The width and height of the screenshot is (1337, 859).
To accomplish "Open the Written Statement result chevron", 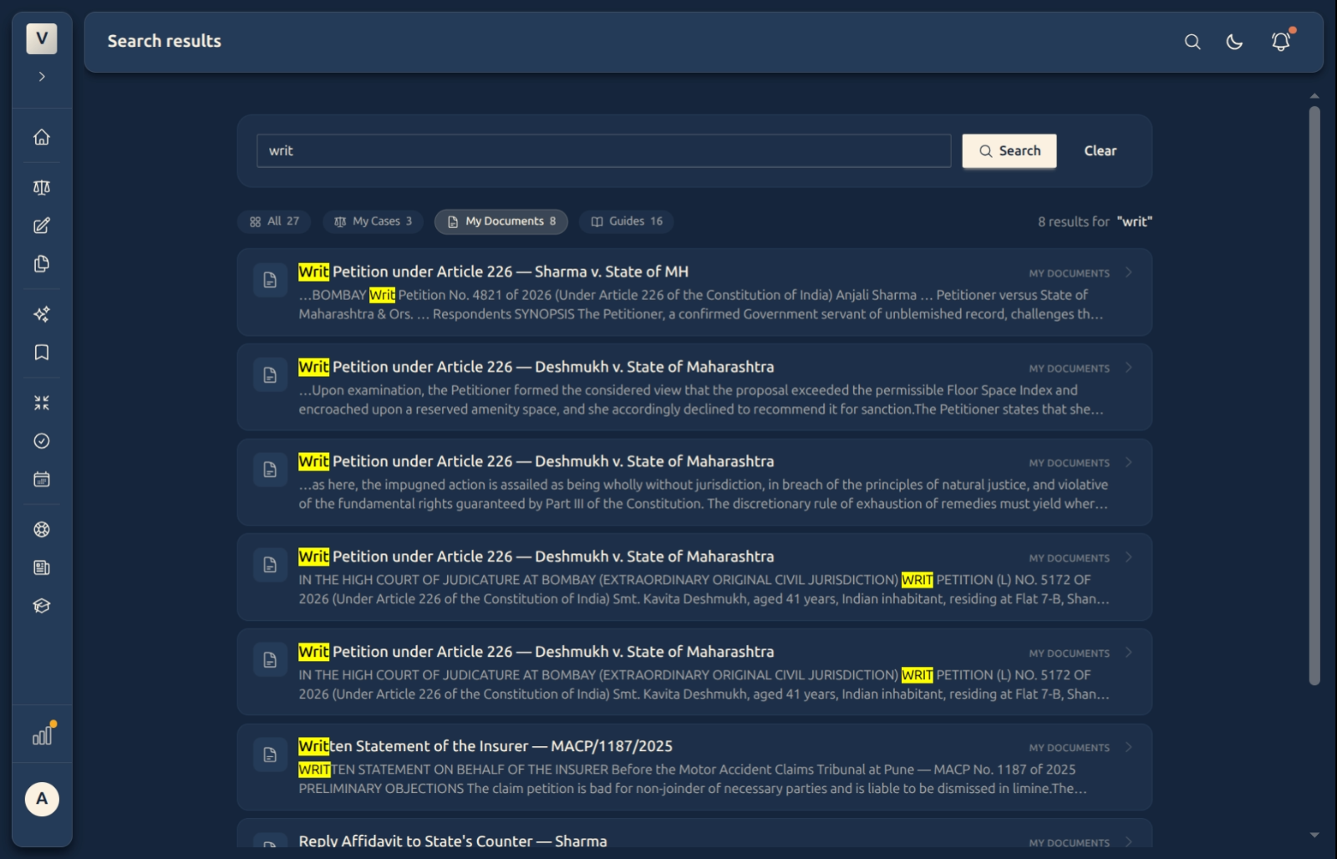I will (1129, 747).
